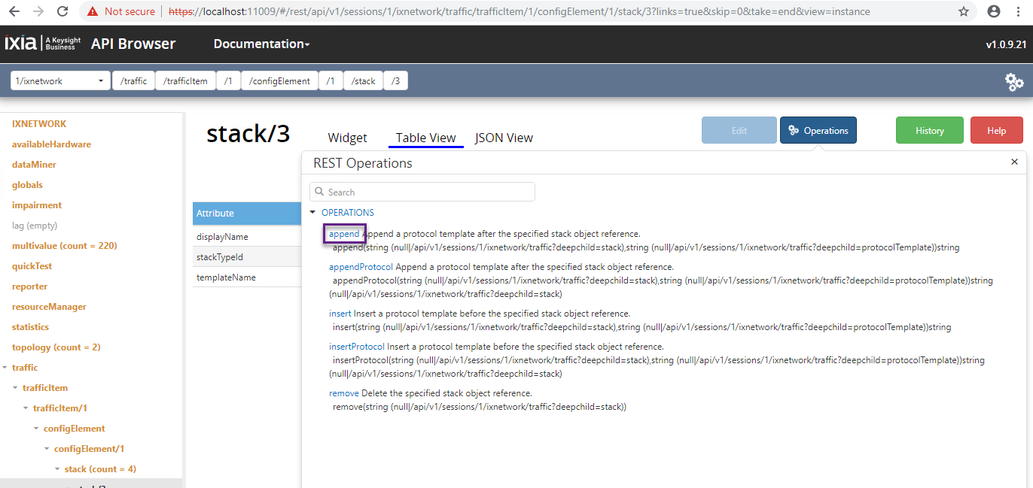Viewport: 1033px width, 488px height.
Task: Select the /configElement breadcrumb segment
Action: [279, 81]
